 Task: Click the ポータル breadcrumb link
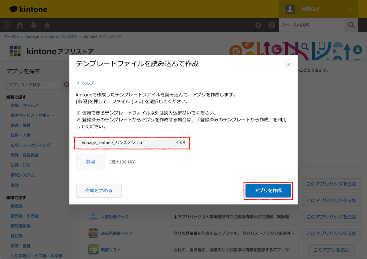11,36
